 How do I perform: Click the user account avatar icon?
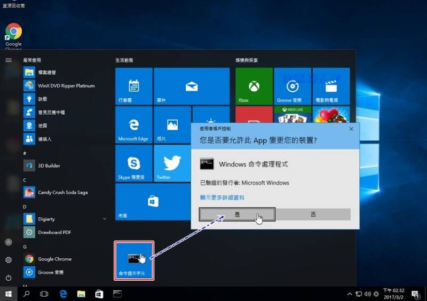9,242
